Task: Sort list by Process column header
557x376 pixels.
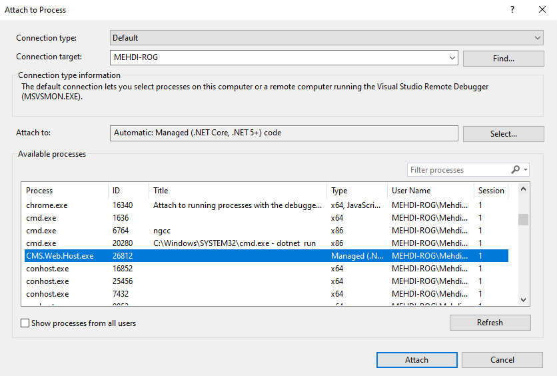Action: pyautogui.click(x=65, y=191)
